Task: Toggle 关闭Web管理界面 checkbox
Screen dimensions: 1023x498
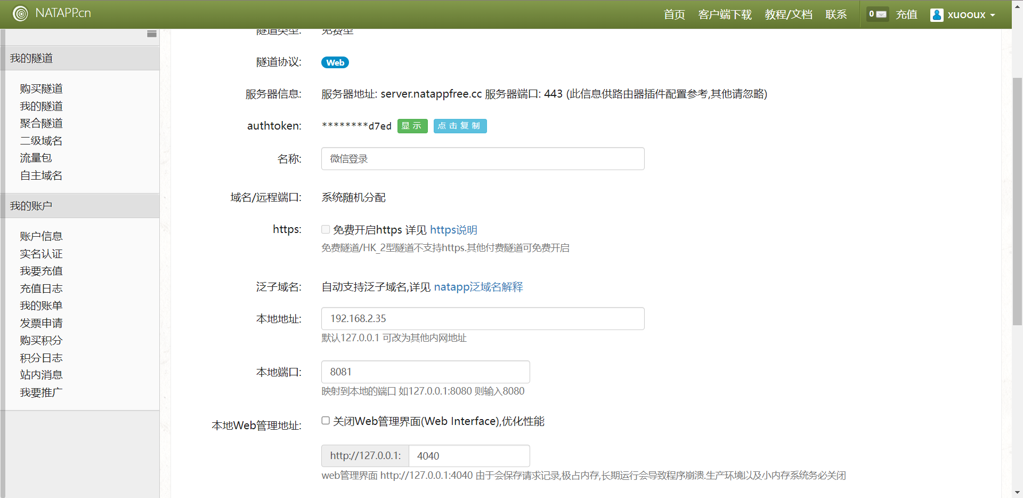Action: click(326, 421)
